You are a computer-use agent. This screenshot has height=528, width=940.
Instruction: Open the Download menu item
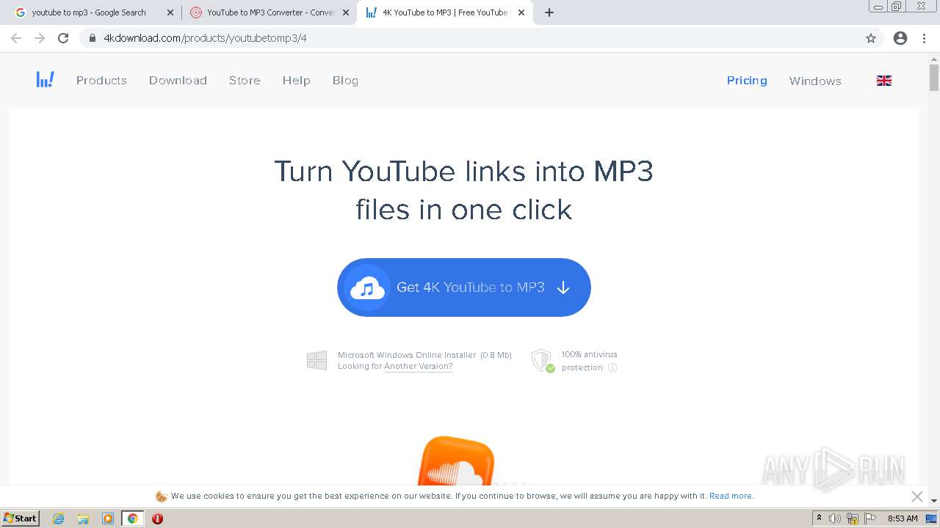178,81
